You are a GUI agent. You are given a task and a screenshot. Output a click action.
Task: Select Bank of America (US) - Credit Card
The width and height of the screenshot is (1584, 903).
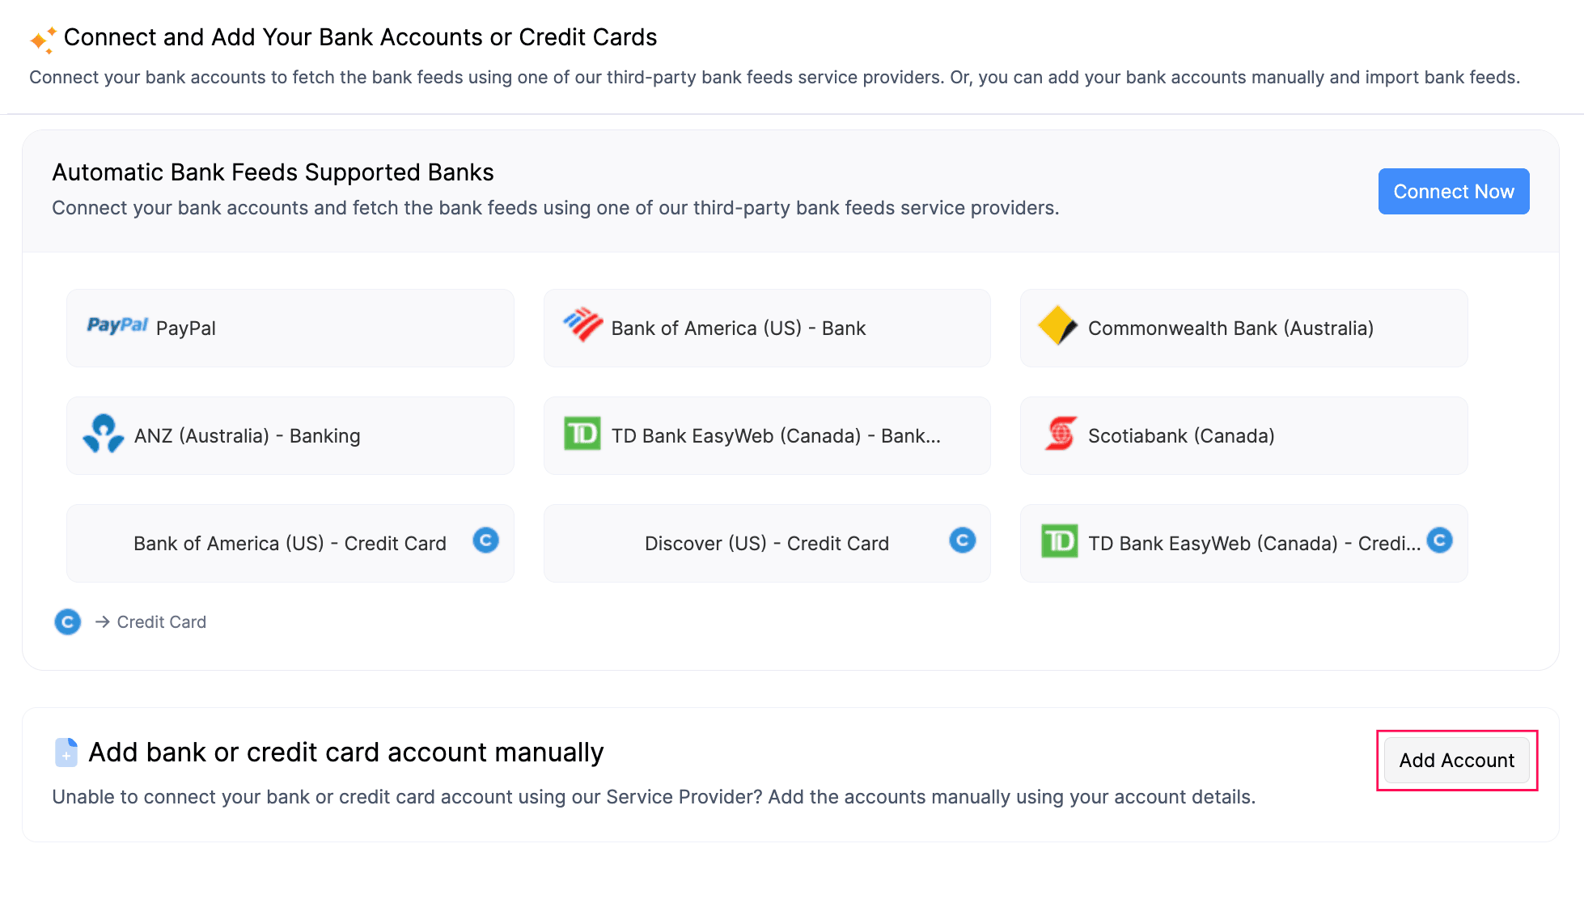(290, 543)
